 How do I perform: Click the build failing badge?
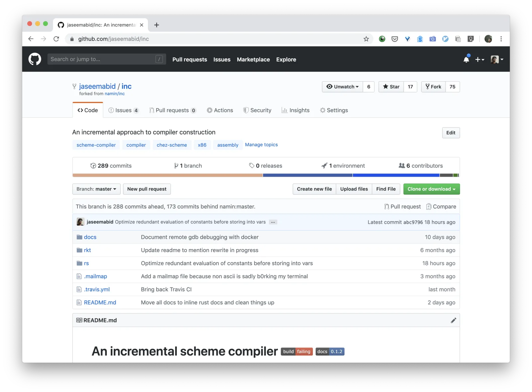tap(297, 352)
